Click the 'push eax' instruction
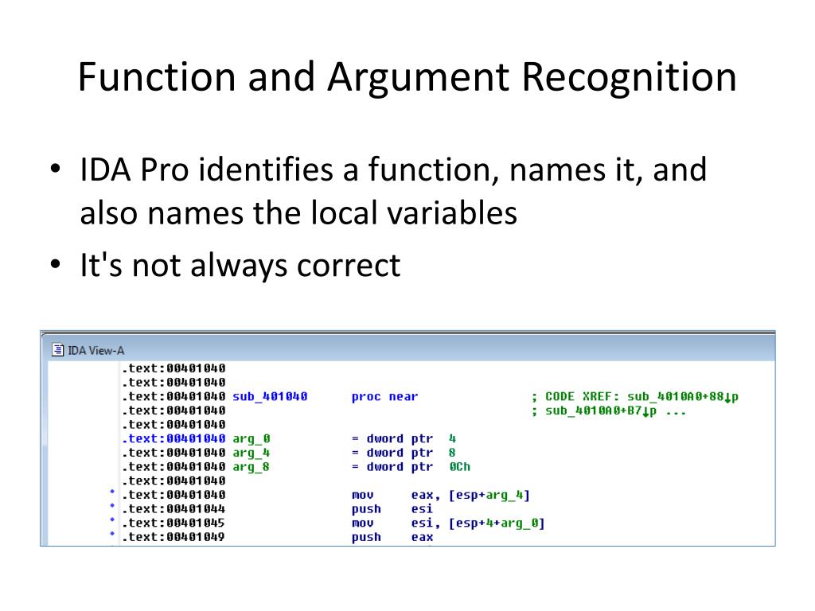 (x=392, y=537)
